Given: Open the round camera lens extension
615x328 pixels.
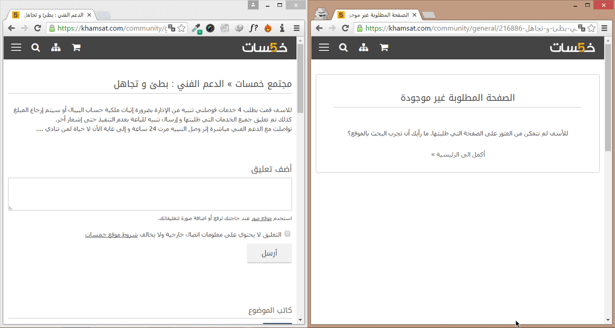Looking at the screenshot, I should pos(210,28).
